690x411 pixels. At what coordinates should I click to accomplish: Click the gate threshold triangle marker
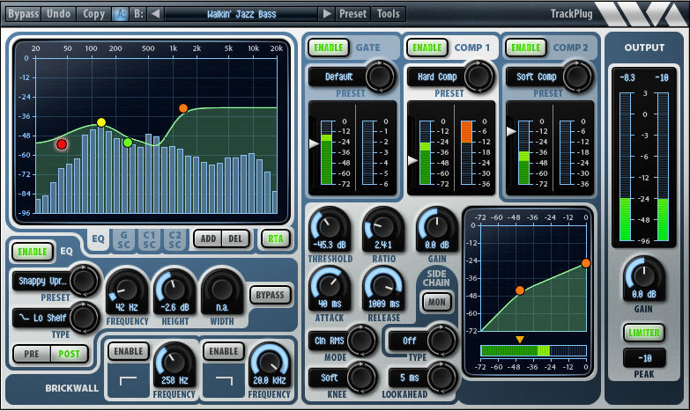pyautogui.click(x=314, y=143)
